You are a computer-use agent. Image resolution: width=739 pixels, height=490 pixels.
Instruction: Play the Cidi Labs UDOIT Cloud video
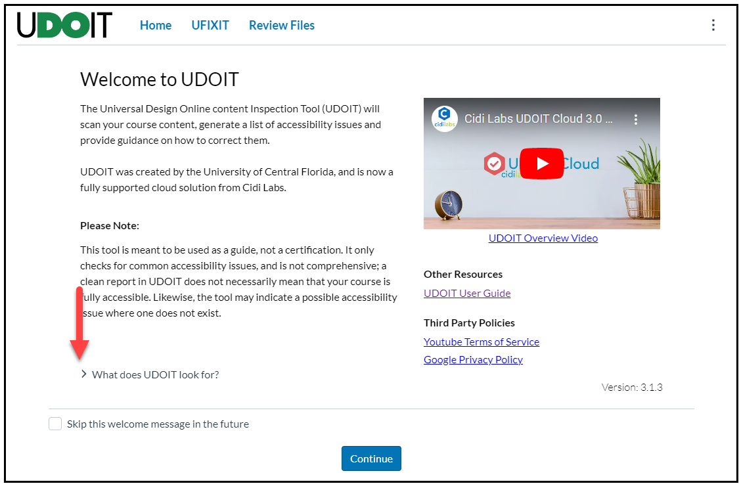point(541,164)
